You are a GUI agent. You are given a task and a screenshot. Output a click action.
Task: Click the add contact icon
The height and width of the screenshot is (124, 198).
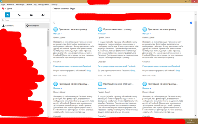coord(43,15)
